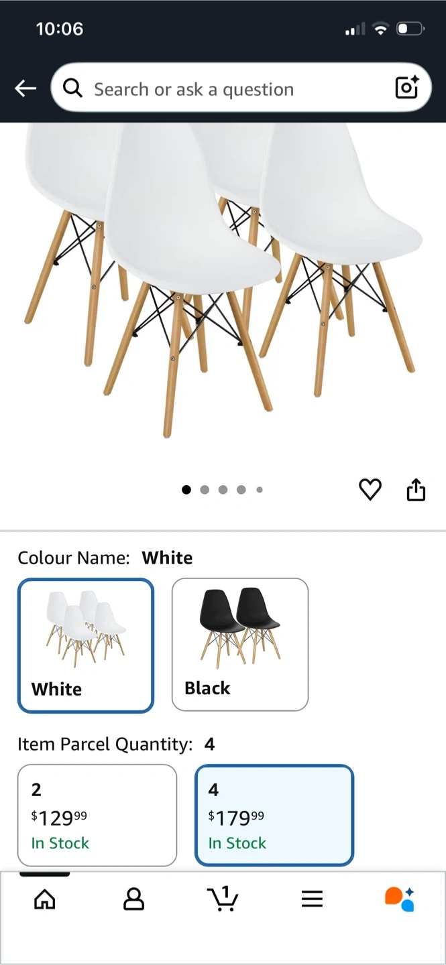Open the hamburger menu icon
446x965 pixels.
312,899
